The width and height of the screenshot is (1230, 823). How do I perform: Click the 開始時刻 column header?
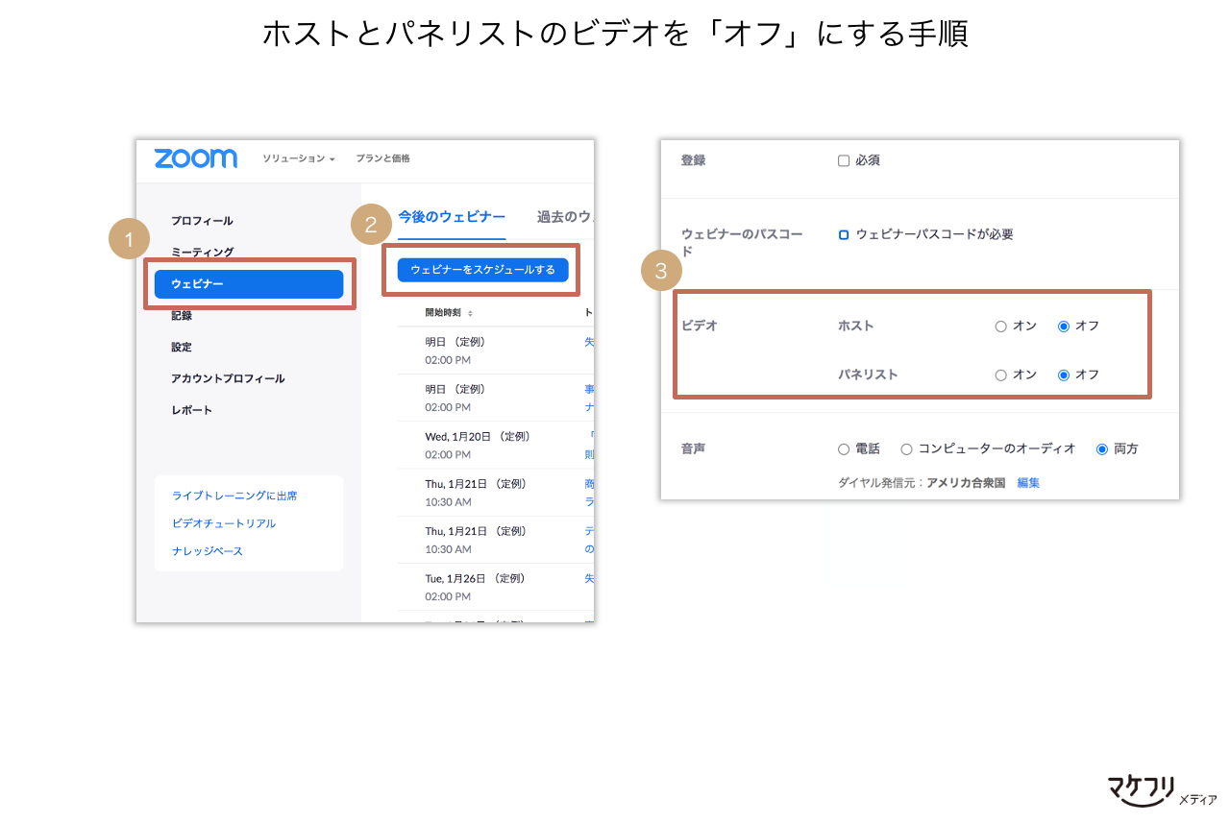pos(443,313)
